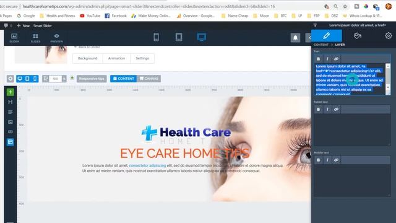Click the up arrow of the text scrollbar
Viewport: 396px width, 223px height.
(388, 66)
